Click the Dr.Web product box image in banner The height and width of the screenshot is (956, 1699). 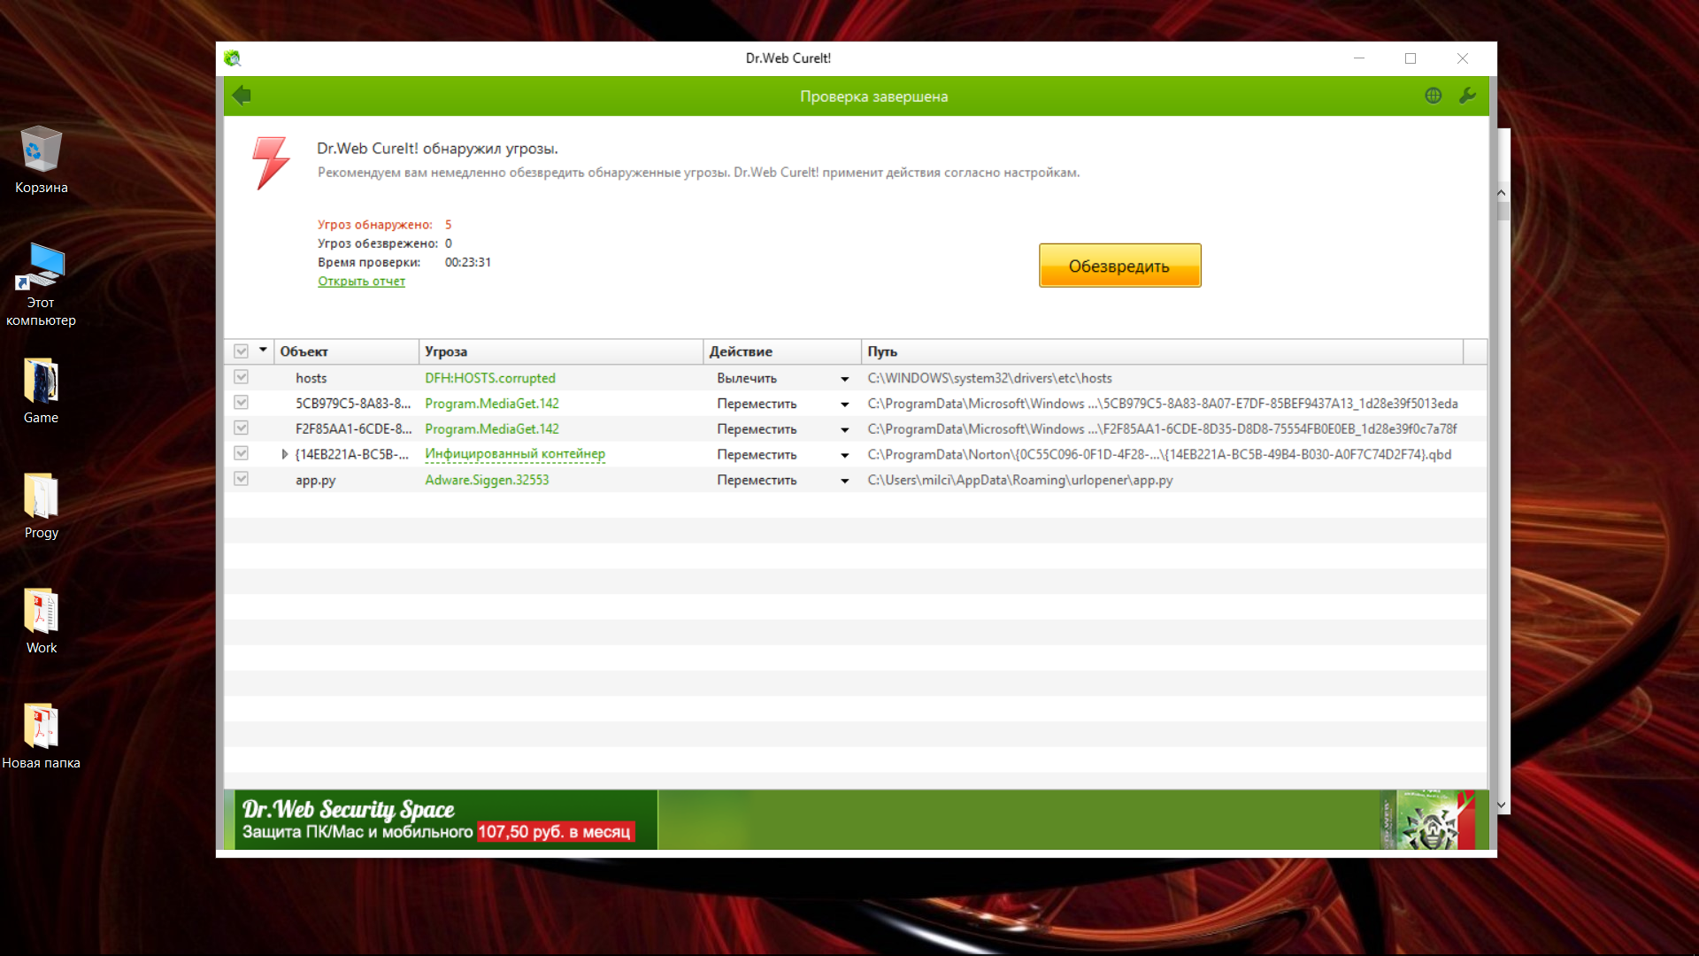point(1426,820)
